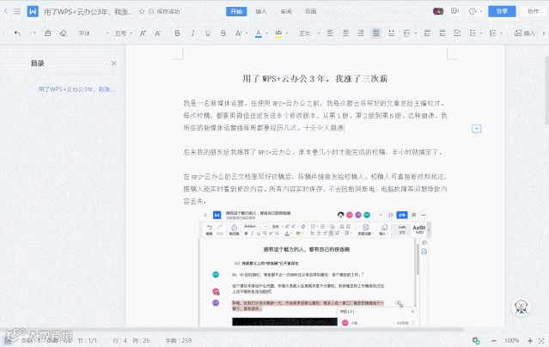Image resolution: width=549 pixels, height=347 pixels.
Task: Jump to outline entry 用了WPS+云办公3年
Action: (76, 89)
